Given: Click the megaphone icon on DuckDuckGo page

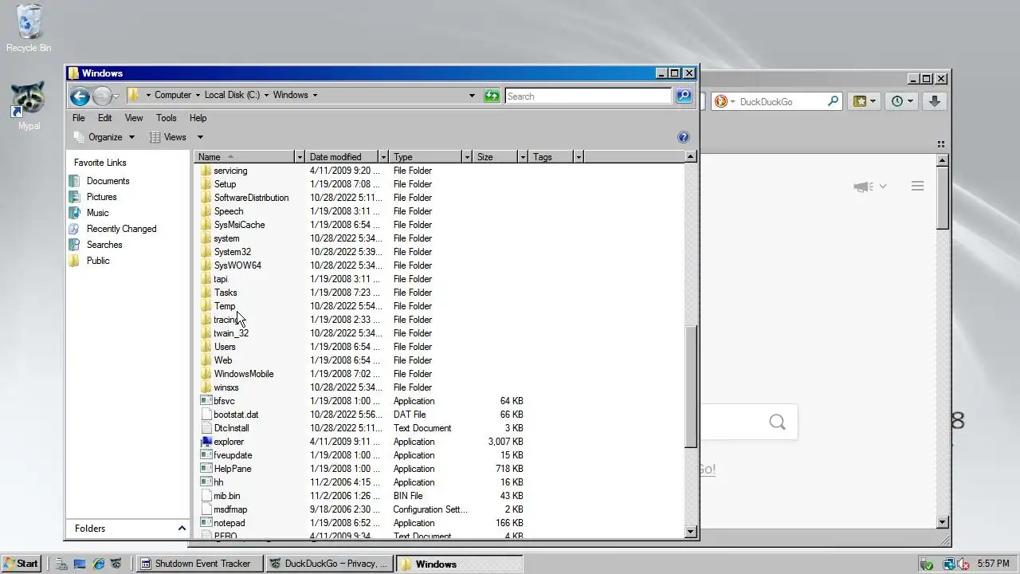Looking at the screenshot, I should click(862, 187).
